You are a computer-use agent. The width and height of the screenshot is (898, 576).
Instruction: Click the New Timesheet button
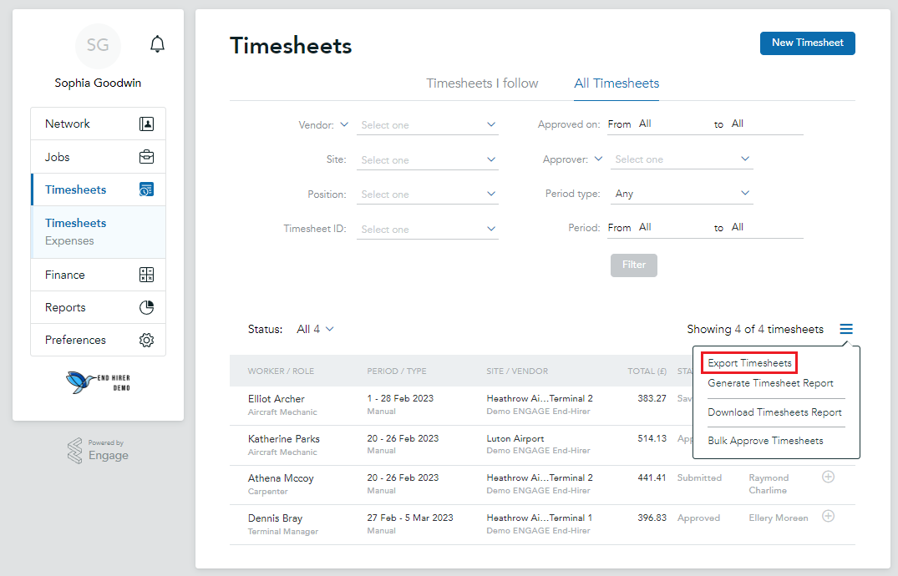click(807, 43)
